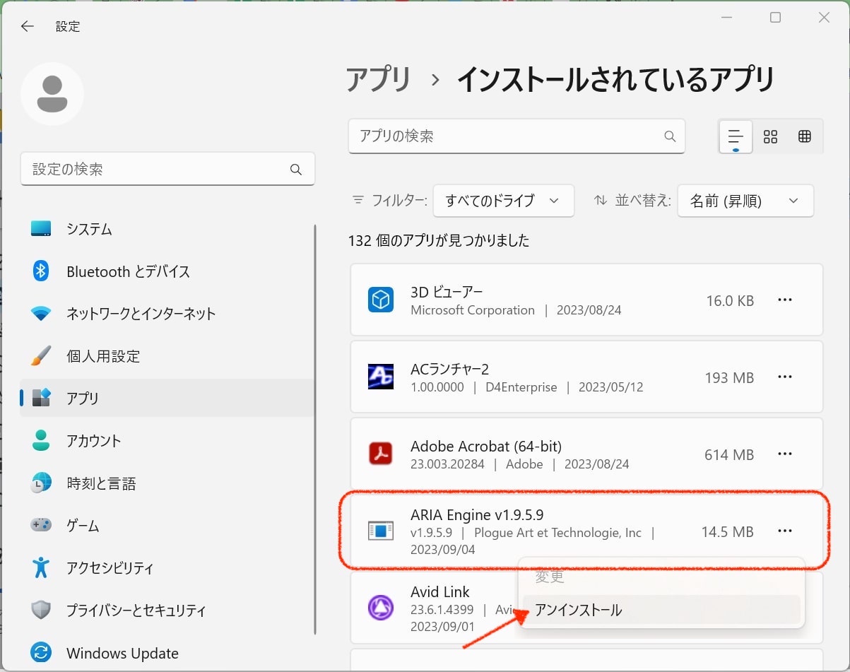The width and height of the screenshot is (850, 672).
Task: Click the ACランチャー2 app icon
Action: point(381,377)
